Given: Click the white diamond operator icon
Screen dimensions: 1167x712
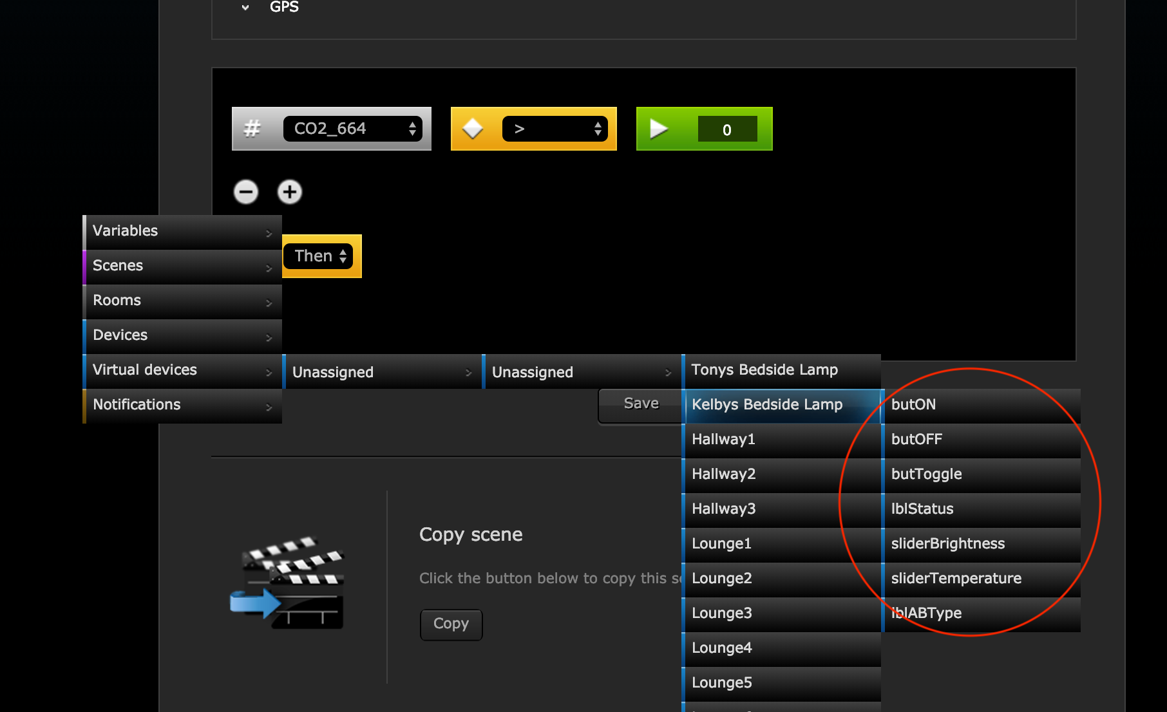Looking at the screenshot, I should 473,129.
